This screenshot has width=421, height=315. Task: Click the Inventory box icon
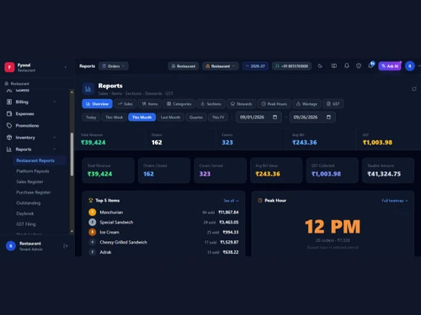point(9,138)
